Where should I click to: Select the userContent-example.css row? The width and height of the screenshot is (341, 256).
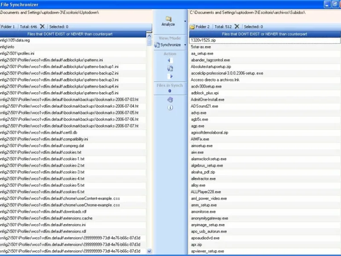pos(73,198)
